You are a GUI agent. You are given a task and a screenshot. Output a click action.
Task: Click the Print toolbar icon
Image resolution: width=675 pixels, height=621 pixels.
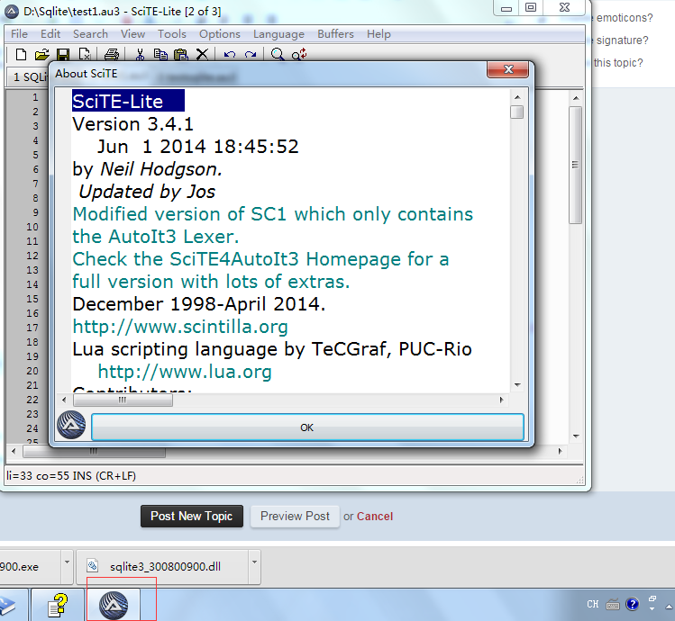(112, 54)
